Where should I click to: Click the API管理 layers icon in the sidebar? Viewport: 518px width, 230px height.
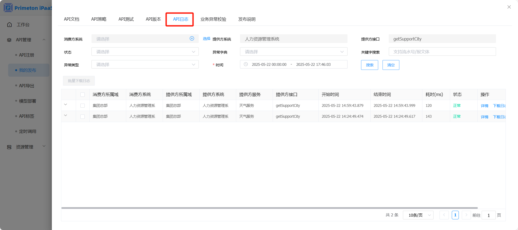9,40
